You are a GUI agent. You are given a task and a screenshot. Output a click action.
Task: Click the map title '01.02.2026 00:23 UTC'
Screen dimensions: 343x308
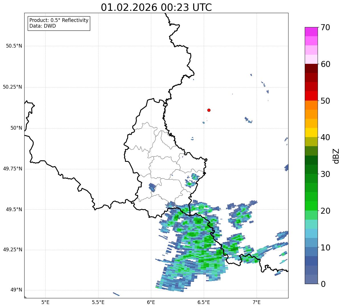(x=156, y=7)
